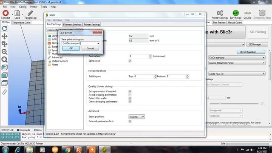This screenshot has width=272, height=153.
Task: Open Internet Explorer from taskbar
Action: [17, 150]
